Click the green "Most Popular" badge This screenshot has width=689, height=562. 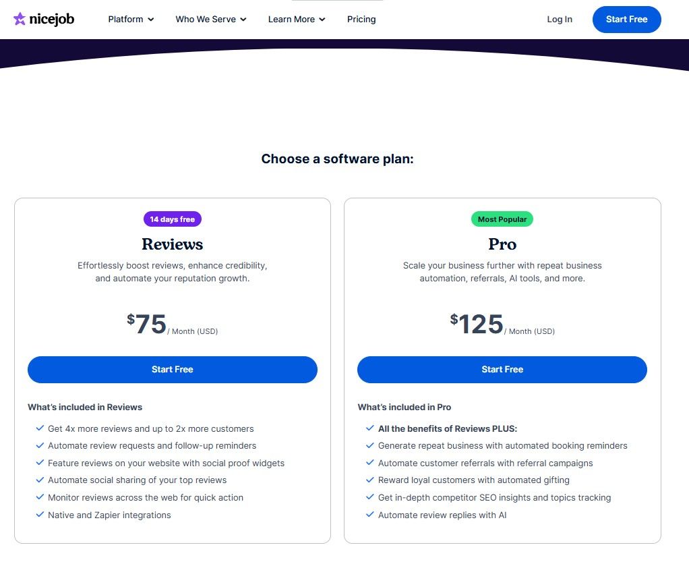click(502, 219)
